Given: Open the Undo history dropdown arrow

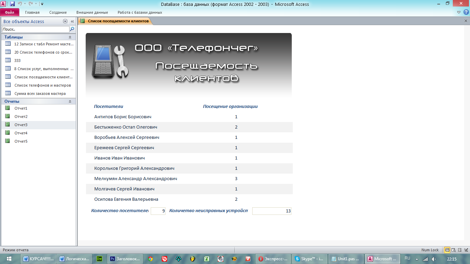Looking at the screenshot, I should point(24,4).
